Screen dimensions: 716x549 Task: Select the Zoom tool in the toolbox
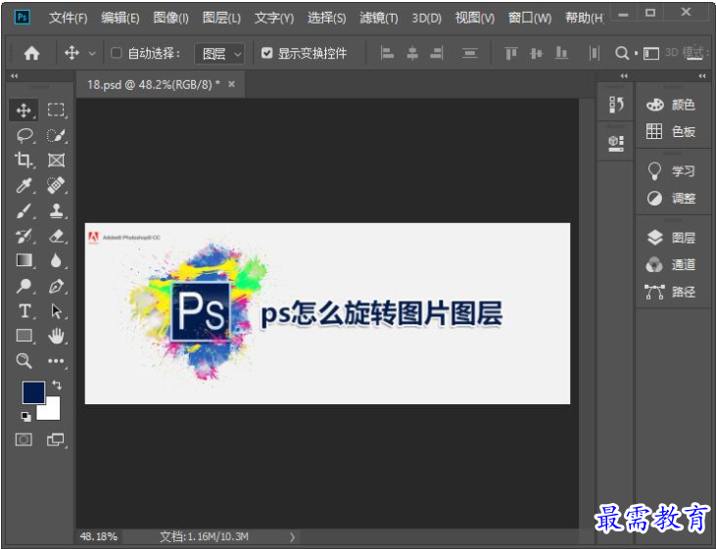click(x=24, y=361)
